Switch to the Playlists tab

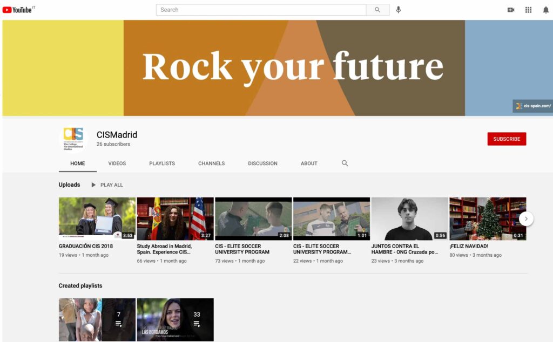162,163
